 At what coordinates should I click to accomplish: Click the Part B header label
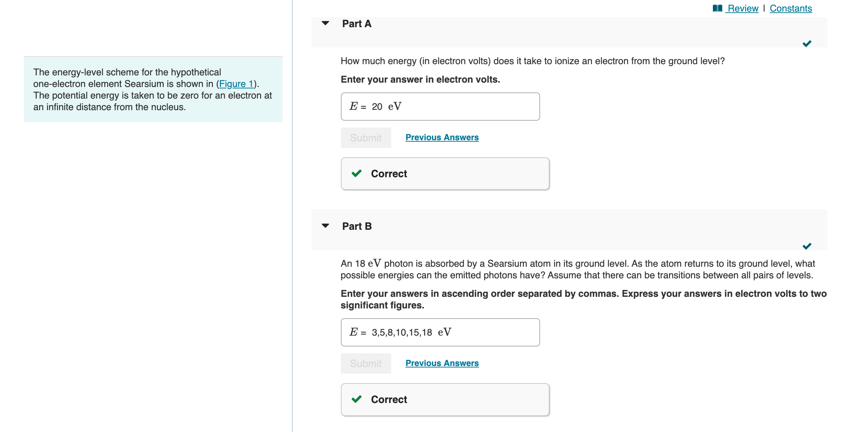tap(357, 225)
